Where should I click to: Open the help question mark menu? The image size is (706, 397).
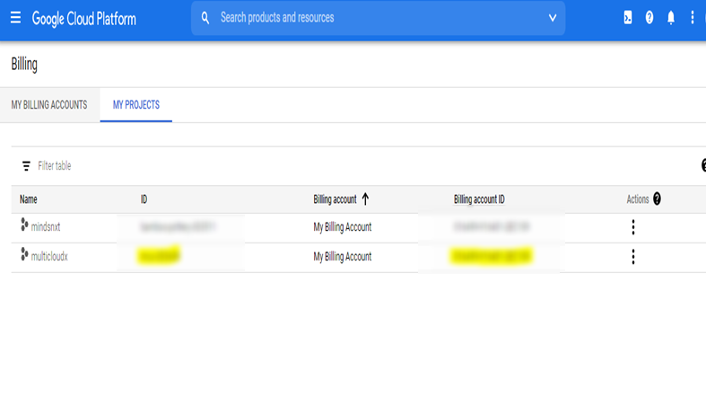click(x=649, y=18)
